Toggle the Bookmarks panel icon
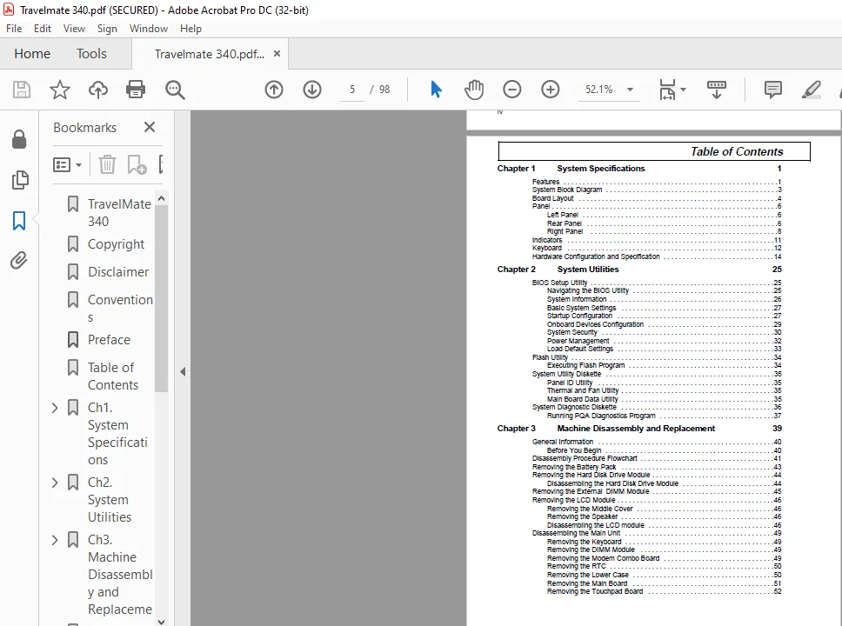Image resolution: width=842 pixels, height=626 pixels. (x=19, y=220)
